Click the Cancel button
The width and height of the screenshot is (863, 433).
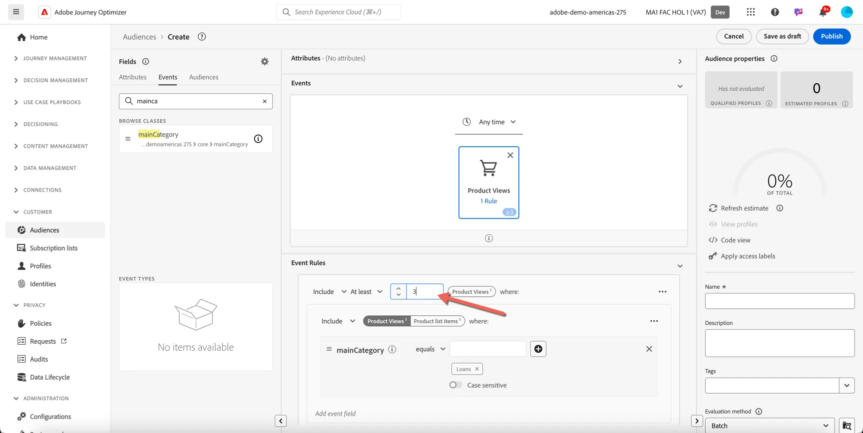pos(734,36)
